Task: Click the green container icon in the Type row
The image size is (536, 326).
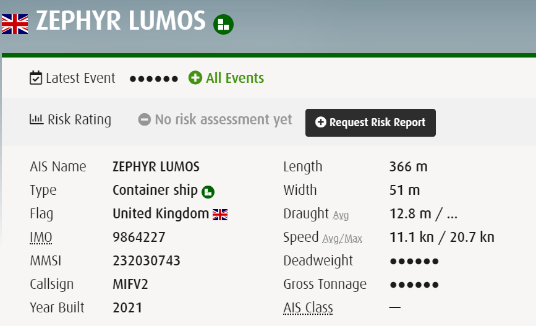Action: (x=208, y=191)
